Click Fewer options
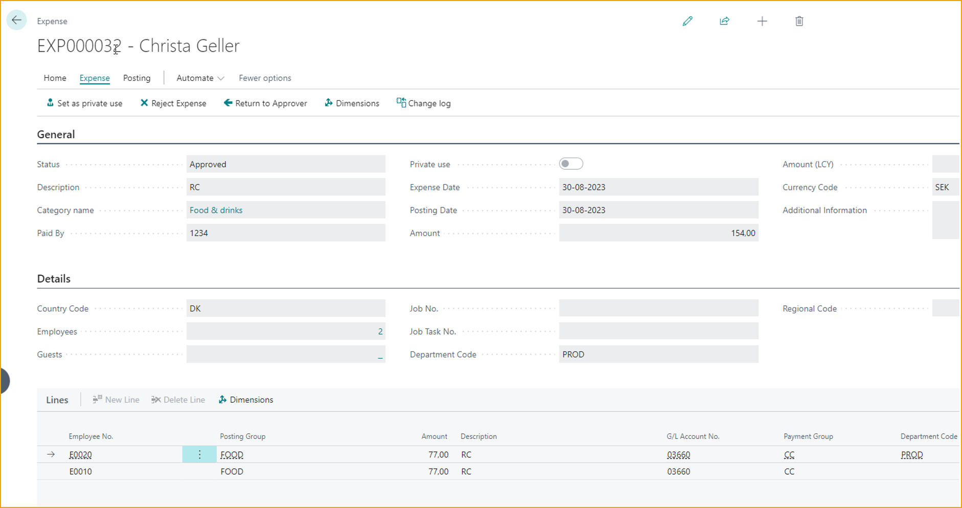 coord(265,78)
